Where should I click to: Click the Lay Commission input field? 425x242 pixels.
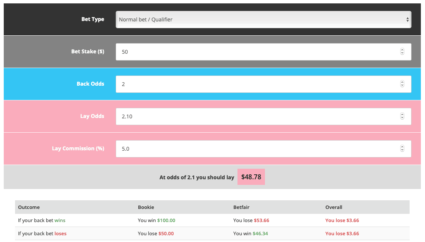click(x=263, y=149)
